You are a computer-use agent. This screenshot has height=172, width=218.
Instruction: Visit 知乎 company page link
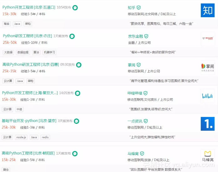coord(131,8)
